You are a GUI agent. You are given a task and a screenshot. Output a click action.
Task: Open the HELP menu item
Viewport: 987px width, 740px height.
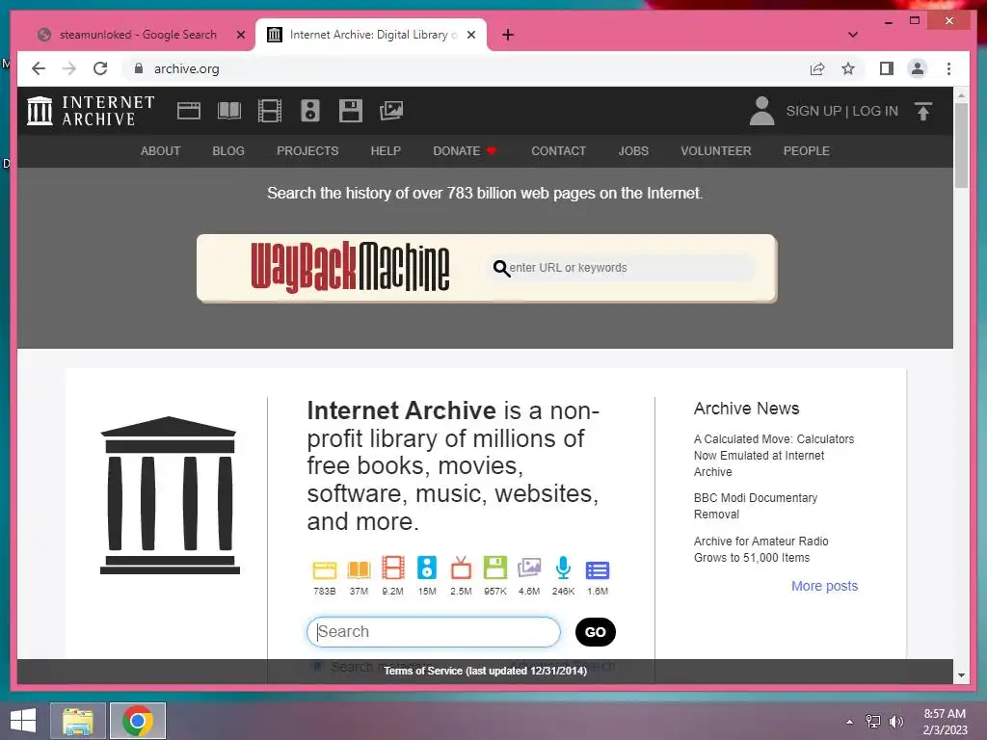(x=386, y=151)
